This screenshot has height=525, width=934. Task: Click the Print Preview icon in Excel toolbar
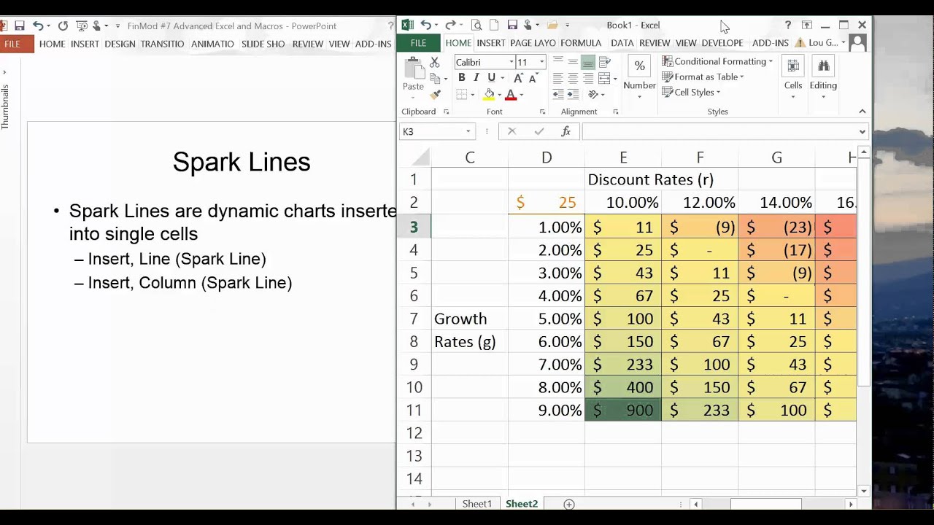tap(476, 26)
